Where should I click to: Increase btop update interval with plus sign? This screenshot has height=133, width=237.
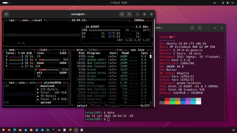point(147,20)
